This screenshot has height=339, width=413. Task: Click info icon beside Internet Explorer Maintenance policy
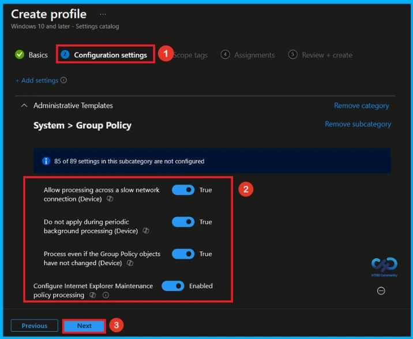106,295
